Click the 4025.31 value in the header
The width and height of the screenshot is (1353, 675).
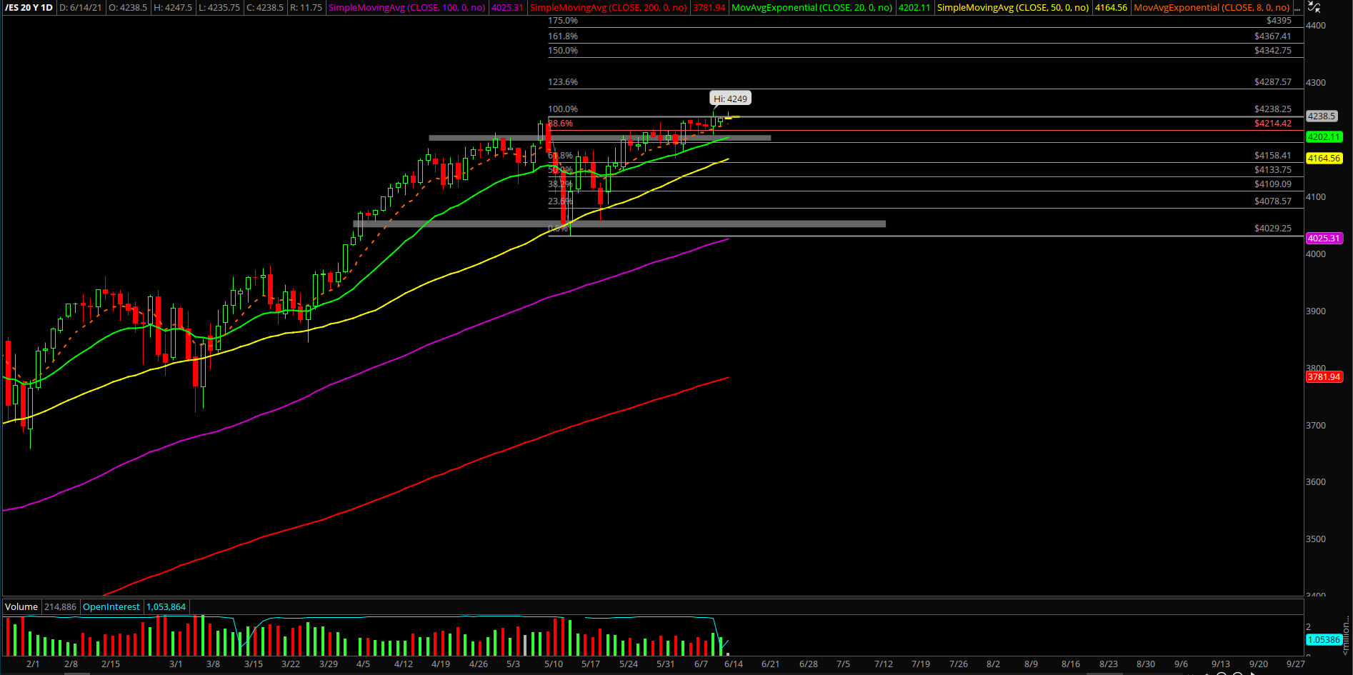coord(507,8)
